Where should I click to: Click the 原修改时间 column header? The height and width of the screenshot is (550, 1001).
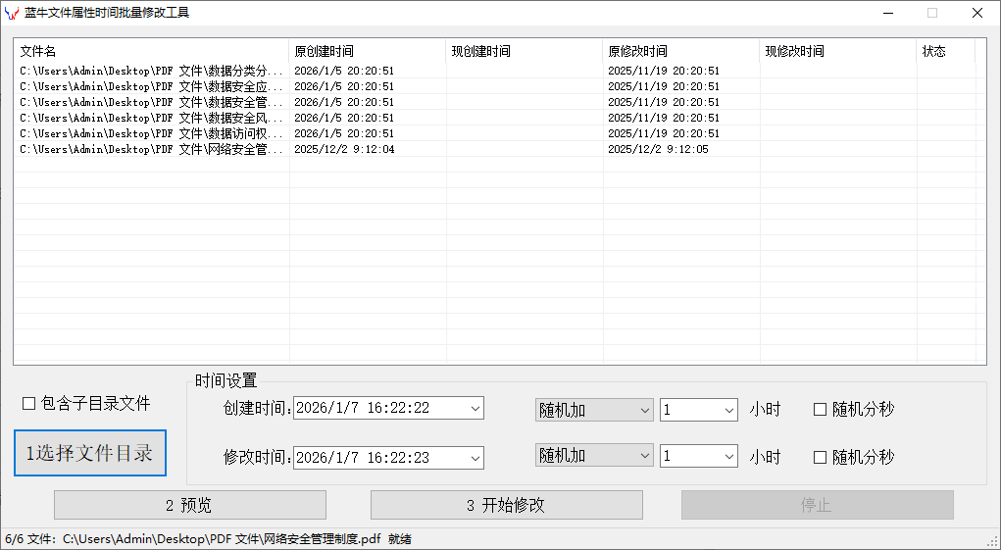pos(681,51)
